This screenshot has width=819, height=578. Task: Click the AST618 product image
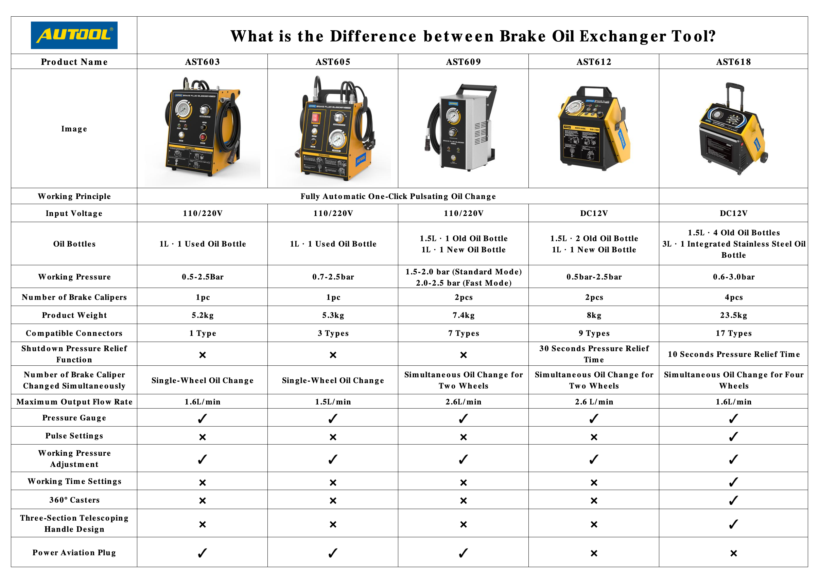click(733, 128)
